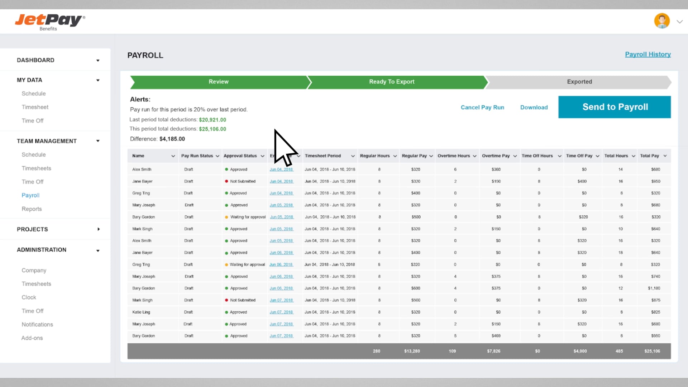
Task: Click the Download link
Action: click(534, 107)
